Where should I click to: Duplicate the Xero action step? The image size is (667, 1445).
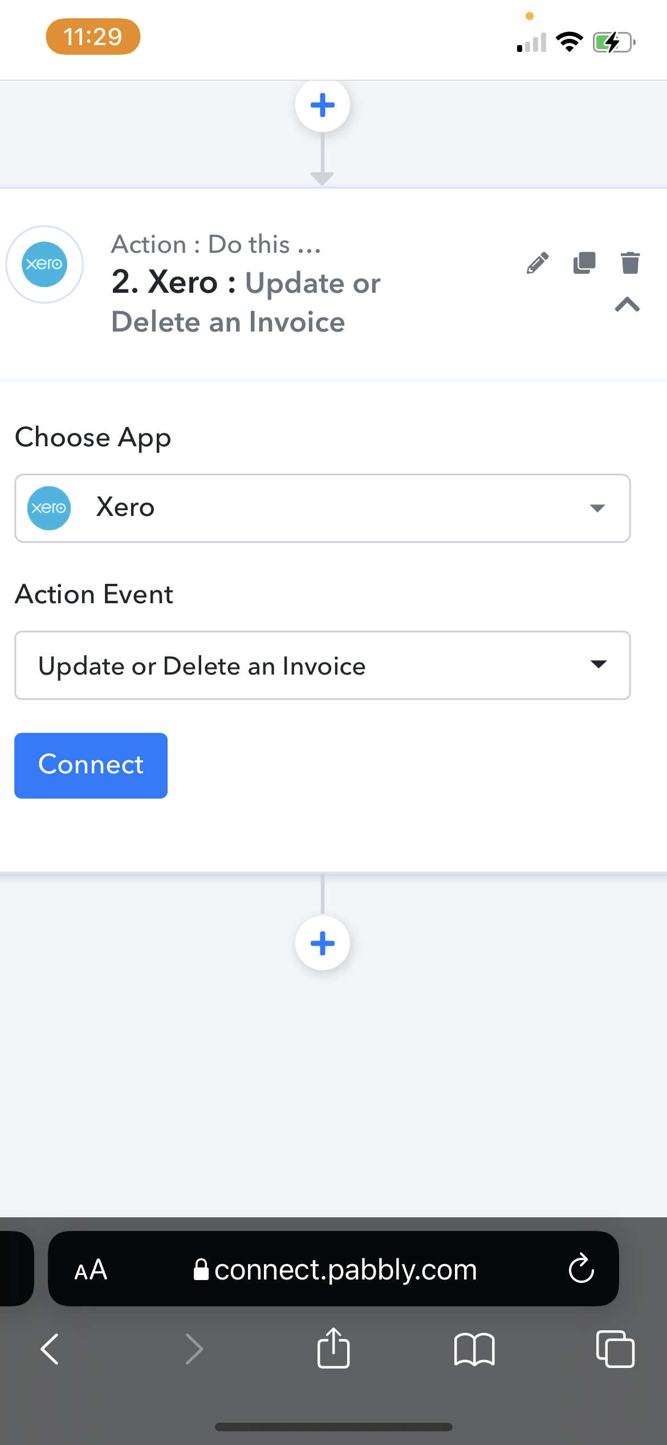point(584,263)
